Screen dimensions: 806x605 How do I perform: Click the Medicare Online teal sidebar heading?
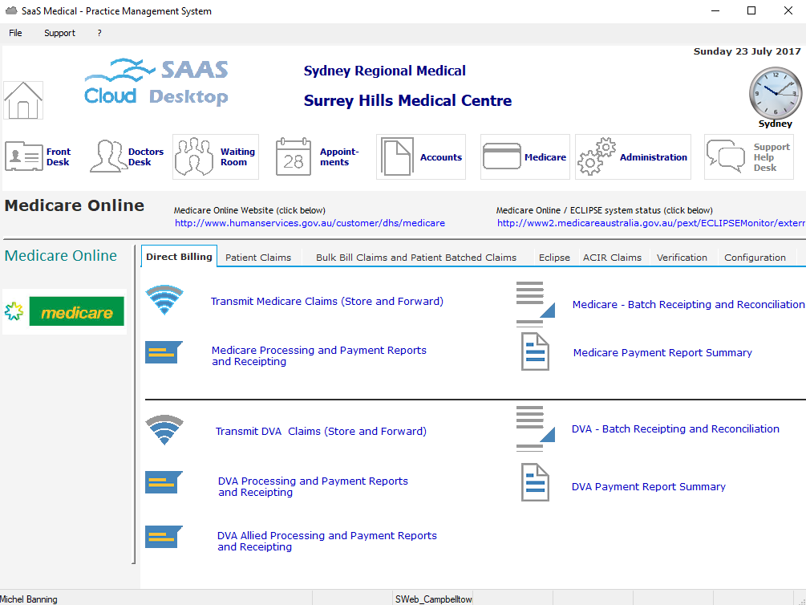point(61,256)
